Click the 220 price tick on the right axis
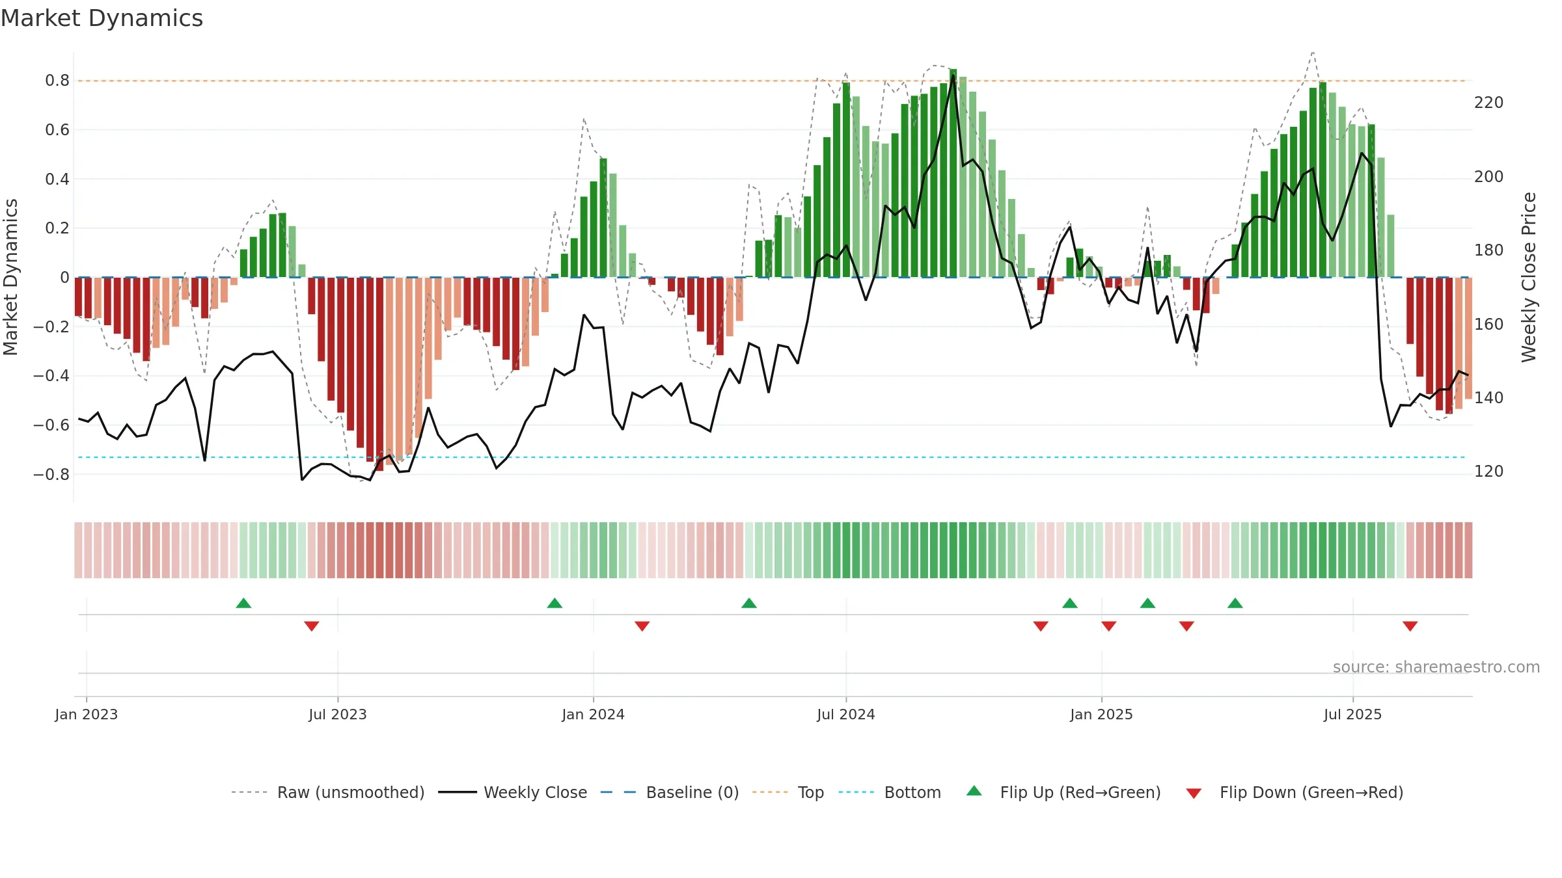The image size is (1562, 878). click(x=1489, y=103)
